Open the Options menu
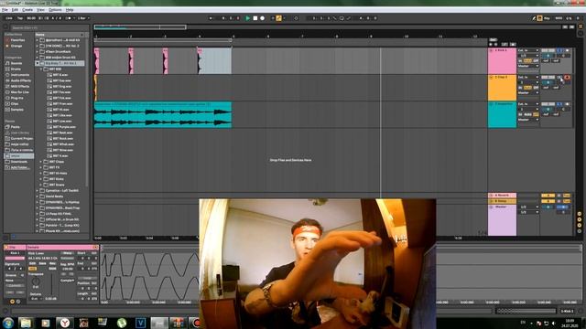This screenshot has width=586, height=329. 55,10
